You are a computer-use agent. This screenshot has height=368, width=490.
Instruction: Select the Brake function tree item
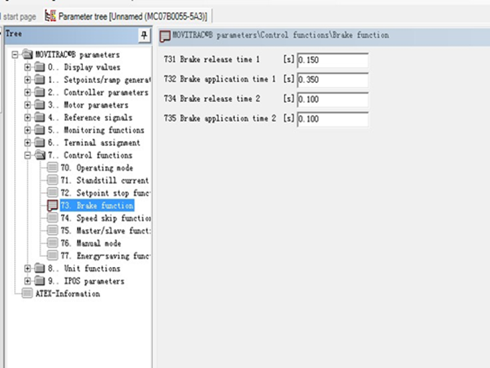[97, 205]
